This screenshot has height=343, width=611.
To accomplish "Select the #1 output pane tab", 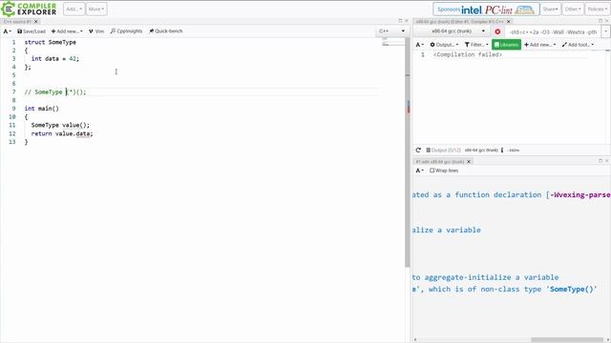I will point(440,162).
